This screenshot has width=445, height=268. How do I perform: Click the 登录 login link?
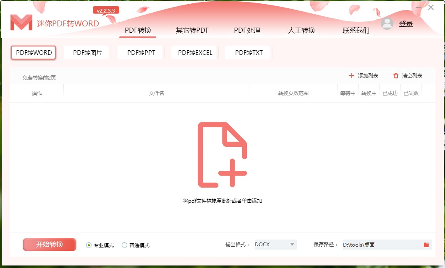[x=406, y=23]
